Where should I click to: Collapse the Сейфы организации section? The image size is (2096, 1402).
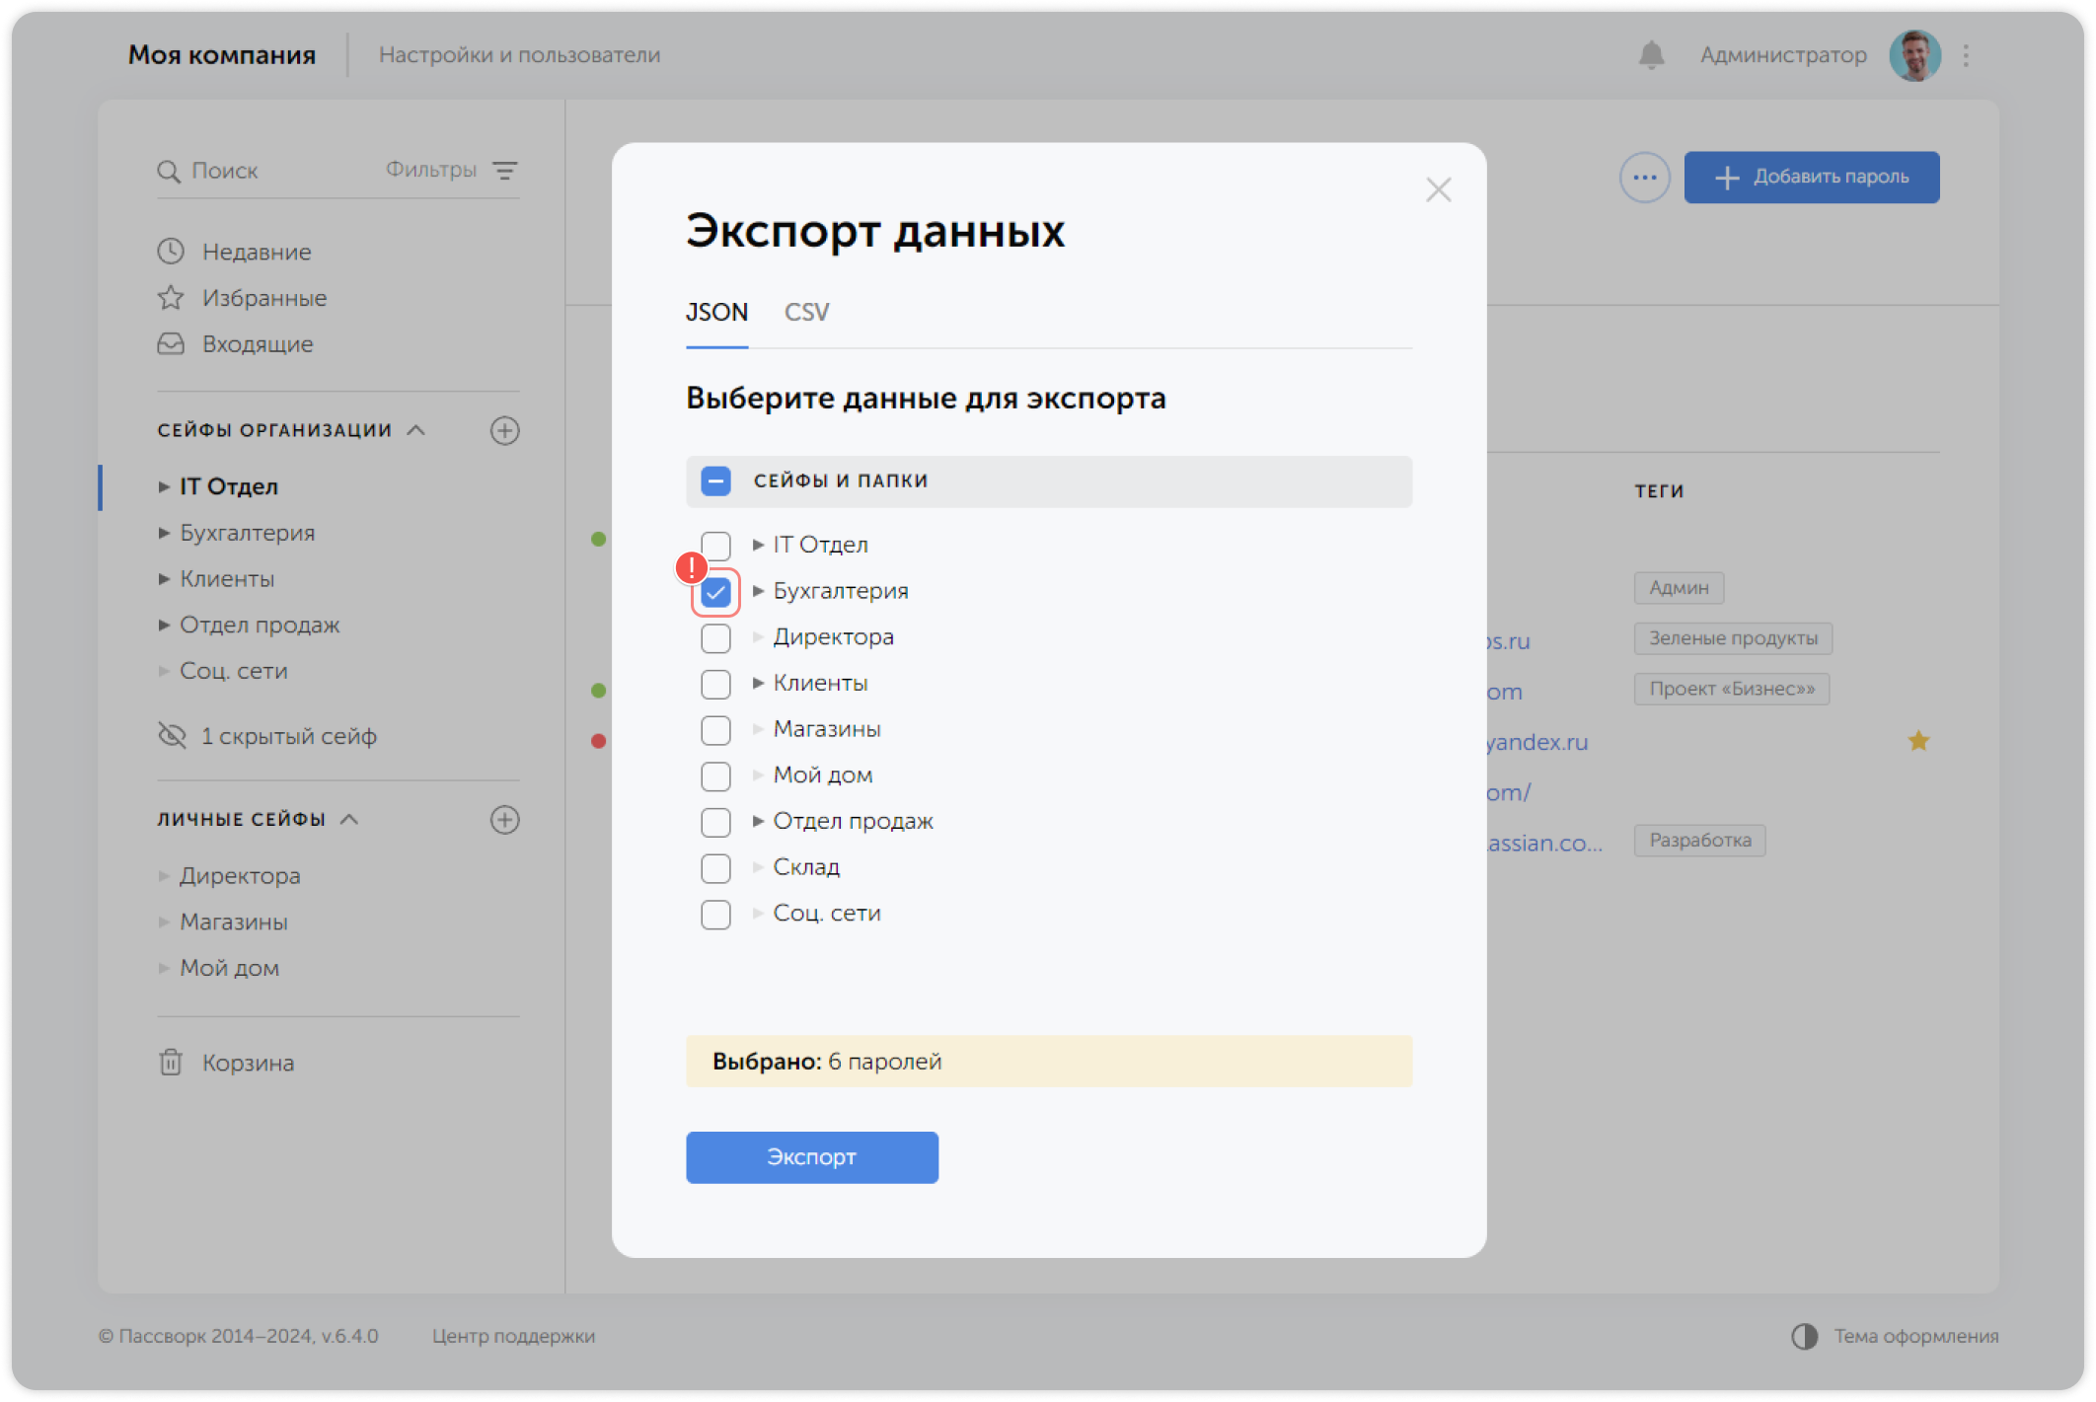(416, 430)
